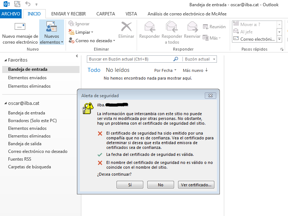Click the Send/Receive All Folders quick access icon
The image size is (288, 216).
(17, 4)
